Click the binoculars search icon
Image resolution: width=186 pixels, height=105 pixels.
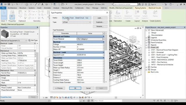(x=139, y=4)
